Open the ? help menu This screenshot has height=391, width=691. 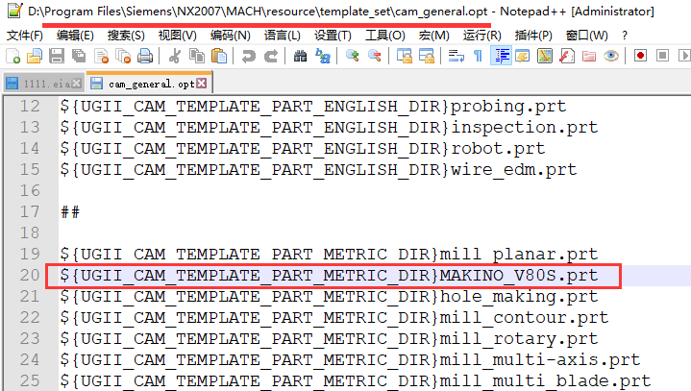click(x=625, y=36)
